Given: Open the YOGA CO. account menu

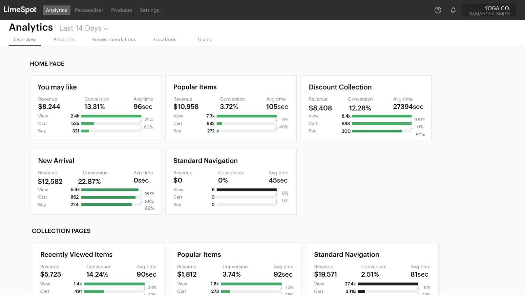Looking at the screenshot, I should [x=489, y=10].
